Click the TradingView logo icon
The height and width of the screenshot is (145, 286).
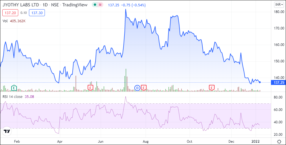click(7, 131)
